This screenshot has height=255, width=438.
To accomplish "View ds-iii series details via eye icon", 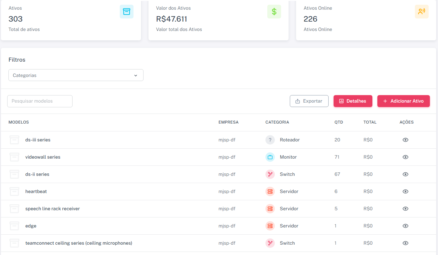I will pyautogui.click(x=405, y=140).
